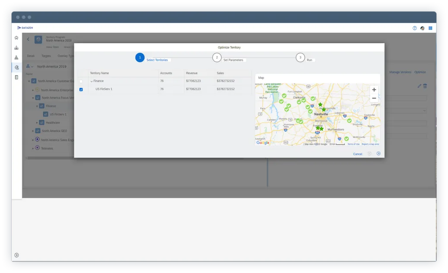
Task: Cancel the Optimize Territory dialog
Action: point(357,154)
